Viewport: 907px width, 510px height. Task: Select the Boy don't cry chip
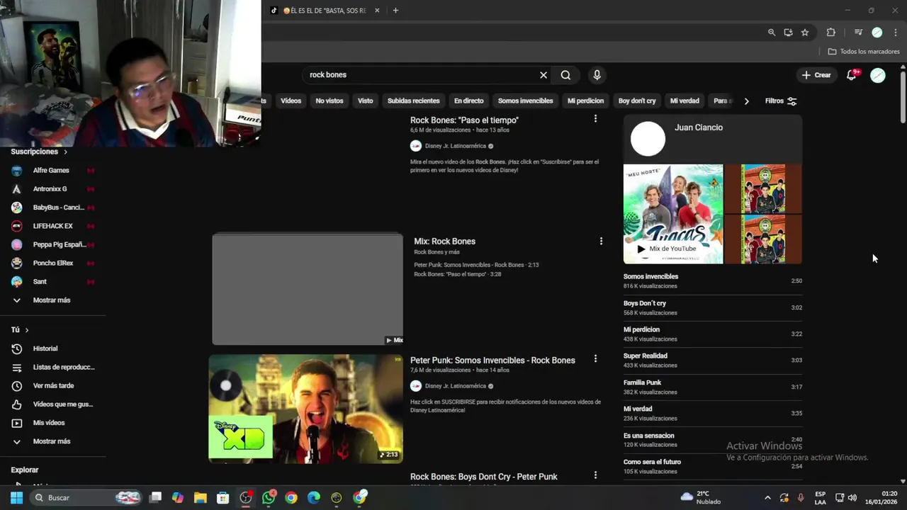pos(637,101)
